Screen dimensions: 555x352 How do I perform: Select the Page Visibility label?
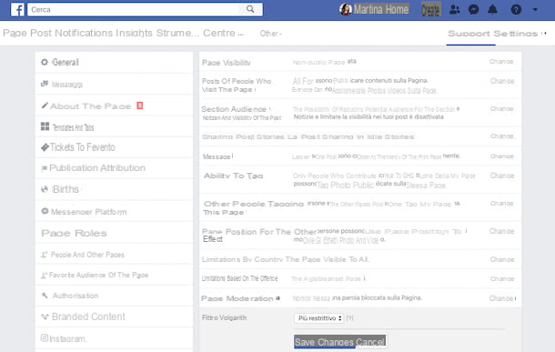[x=227, y=63]
